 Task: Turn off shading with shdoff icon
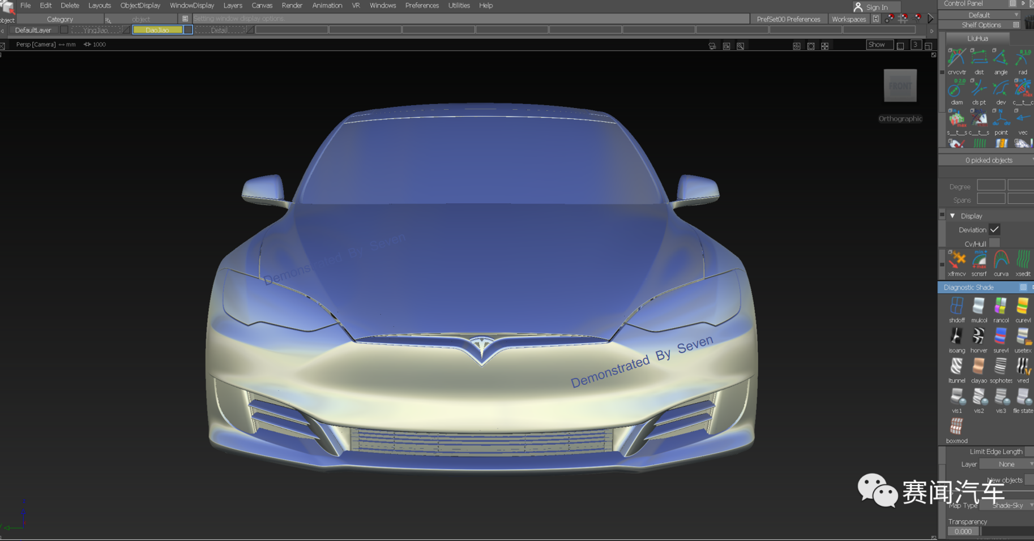(956, 307)
